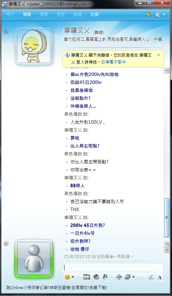Screen dimensions: 172x296
Task: Click the 改傳電子郵件 link
Action: (113, 62)
